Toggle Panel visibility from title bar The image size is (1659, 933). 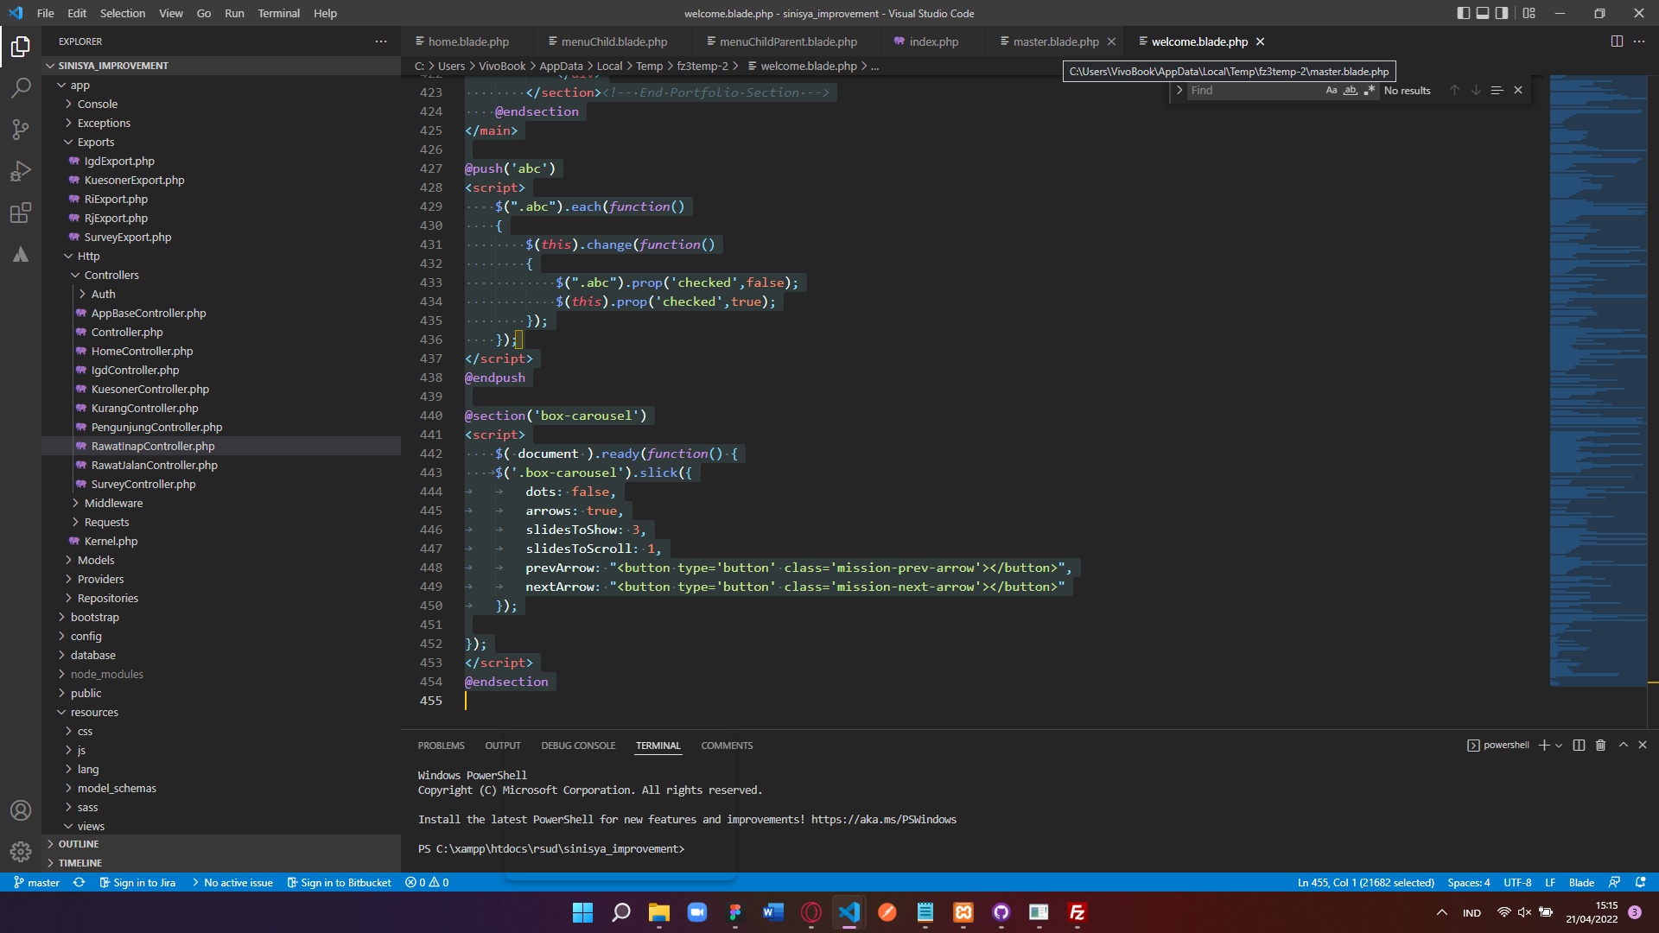1483,13
